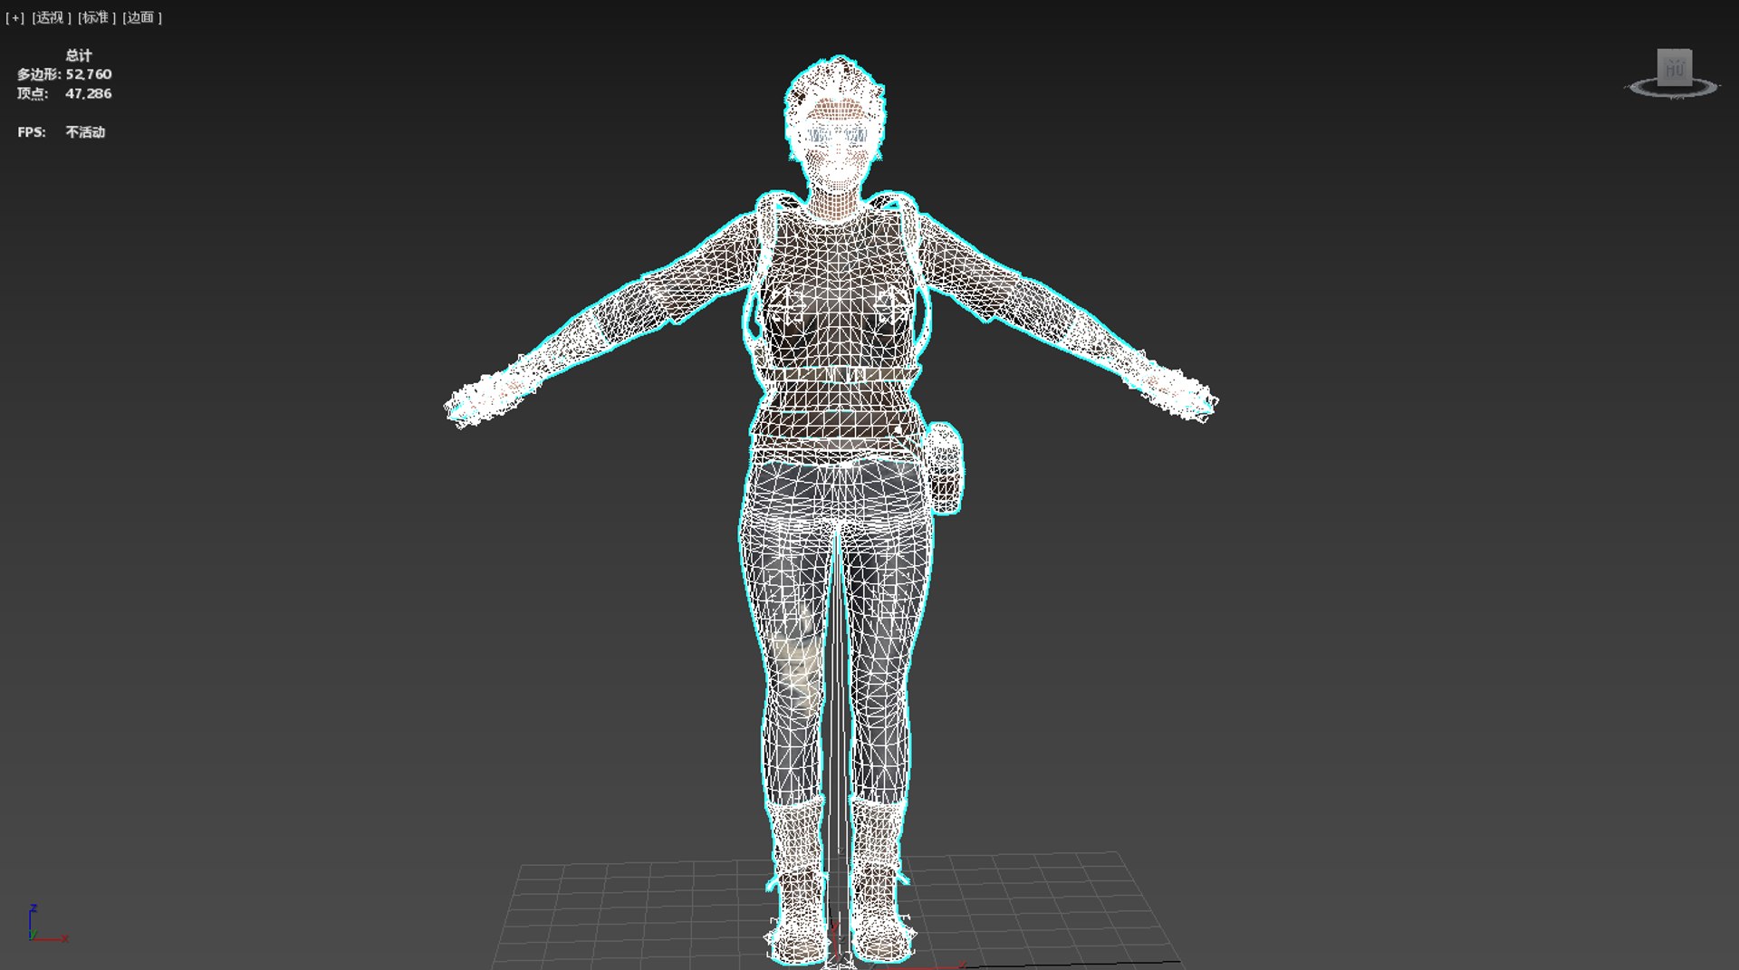The image size is (1739, 970).
Task: Select the hip pouch on the character
Action: pyautogui.click(x=943, y=468)
